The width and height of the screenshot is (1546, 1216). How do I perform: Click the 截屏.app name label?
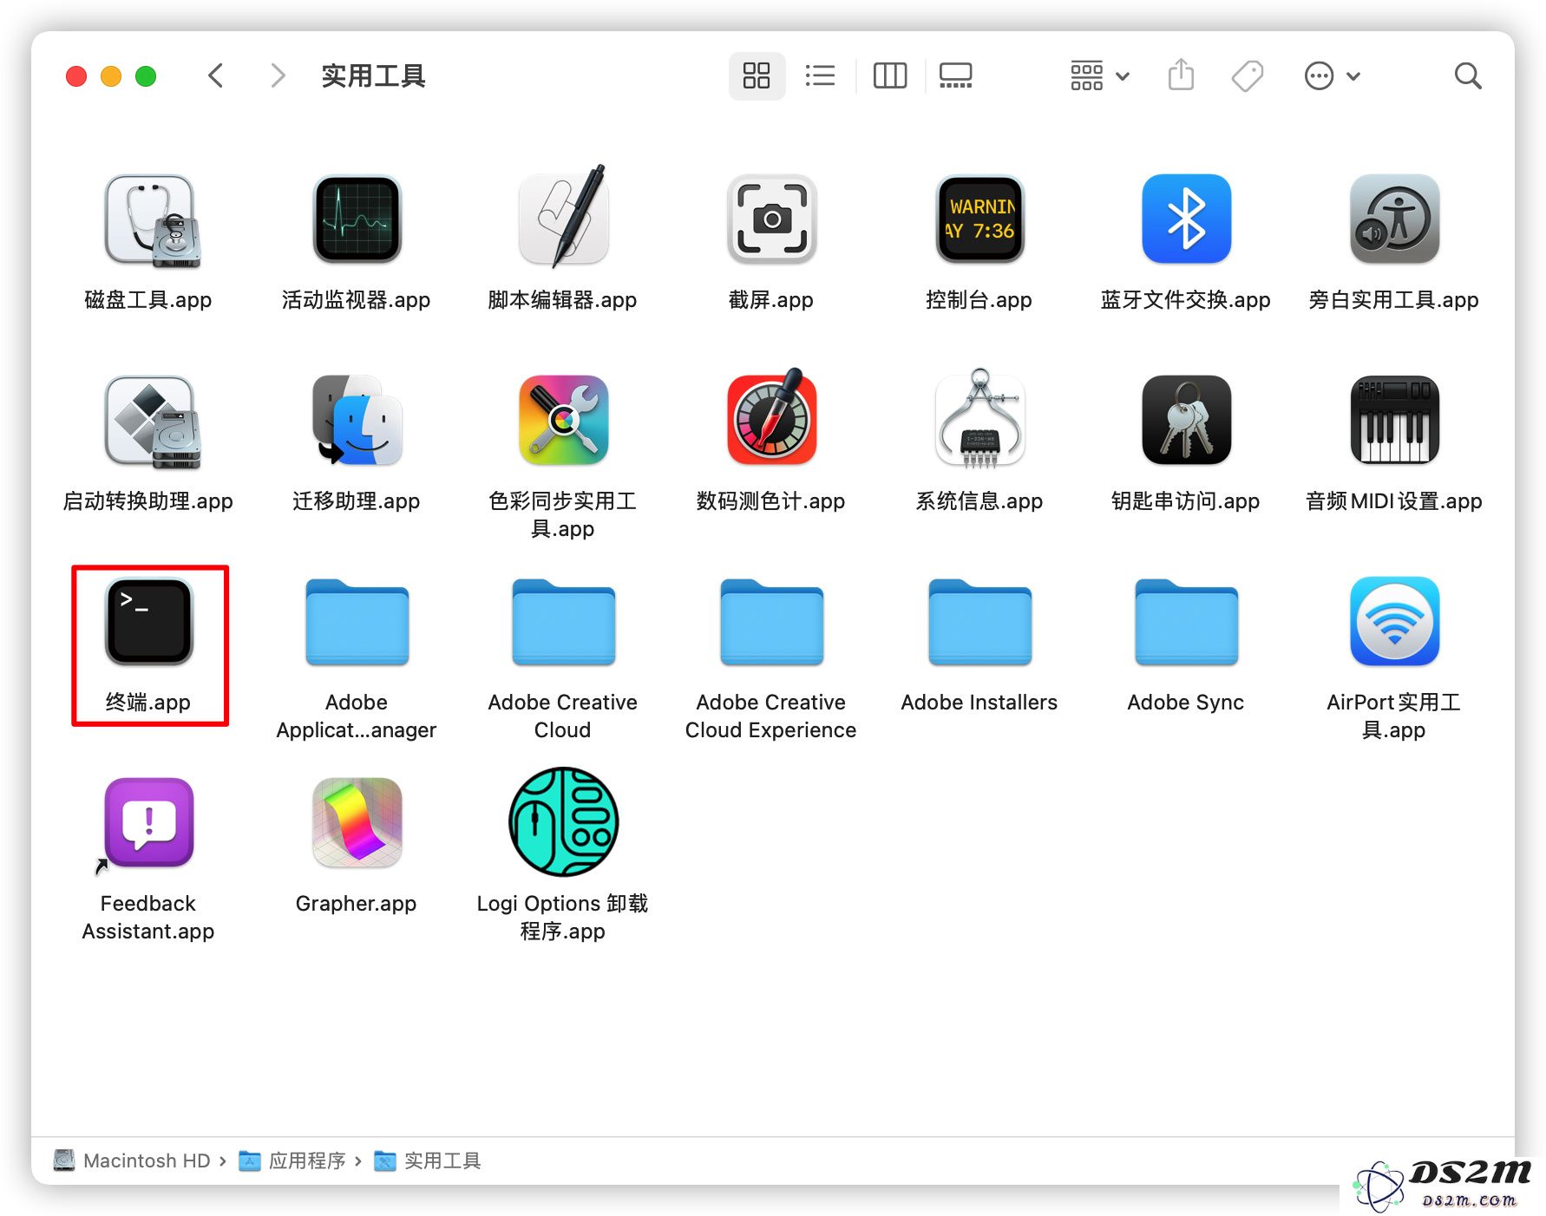click(771, 300)
